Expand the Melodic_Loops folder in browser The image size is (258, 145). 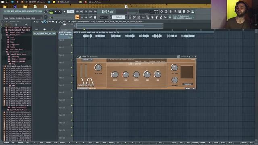[15, 35]
